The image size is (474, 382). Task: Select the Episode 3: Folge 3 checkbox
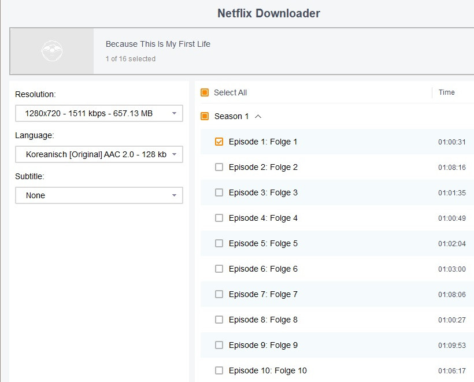point(219,192)
